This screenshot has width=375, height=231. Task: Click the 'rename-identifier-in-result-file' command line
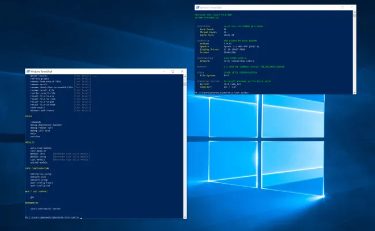click(51, 87)
